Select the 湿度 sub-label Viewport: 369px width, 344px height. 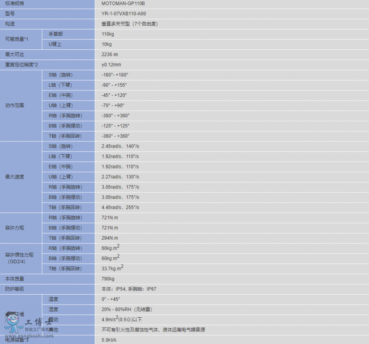point(53,309)
